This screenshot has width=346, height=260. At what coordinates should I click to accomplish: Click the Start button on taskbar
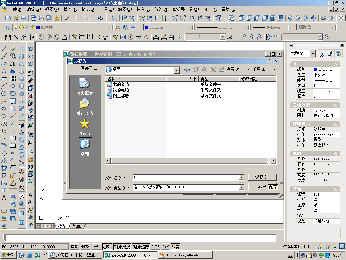(9, 255)
